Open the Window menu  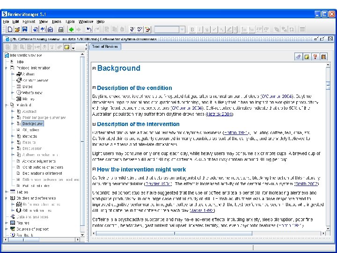[x=86, y=22]
